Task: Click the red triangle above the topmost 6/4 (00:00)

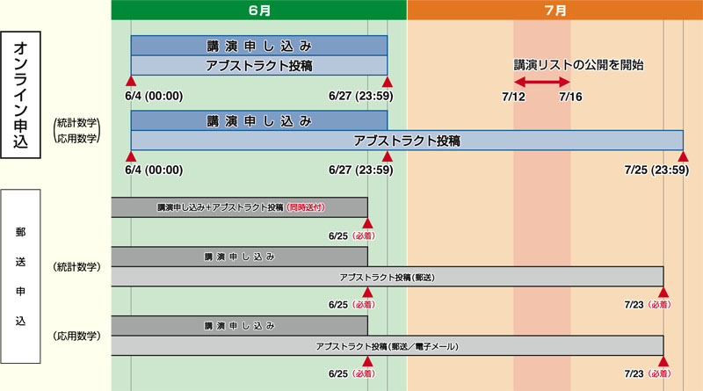Action: 131,82
